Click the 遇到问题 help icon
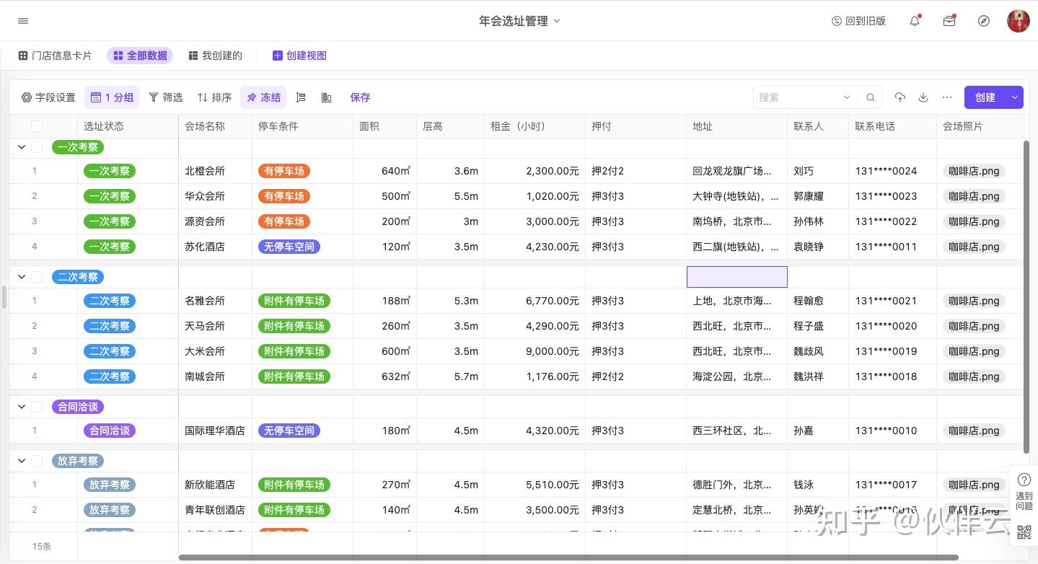 (x=1024, y=490)
